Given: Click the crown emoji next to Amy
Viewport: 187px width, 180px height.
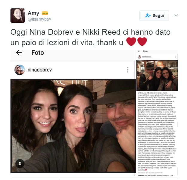Looking at the screenshot, I should click(x=45, y=13).
